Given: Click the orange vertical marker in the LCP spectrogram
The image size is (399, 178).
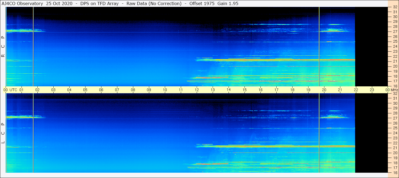Looking at the screenshot, I should point(33,133).
